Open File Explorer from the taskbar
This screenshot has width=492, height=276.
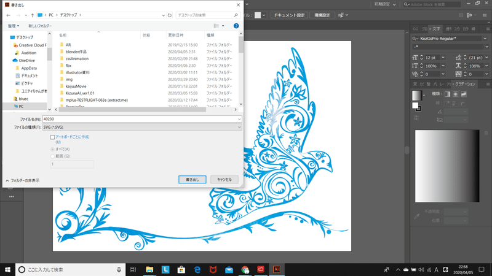[x=149, y=269]
